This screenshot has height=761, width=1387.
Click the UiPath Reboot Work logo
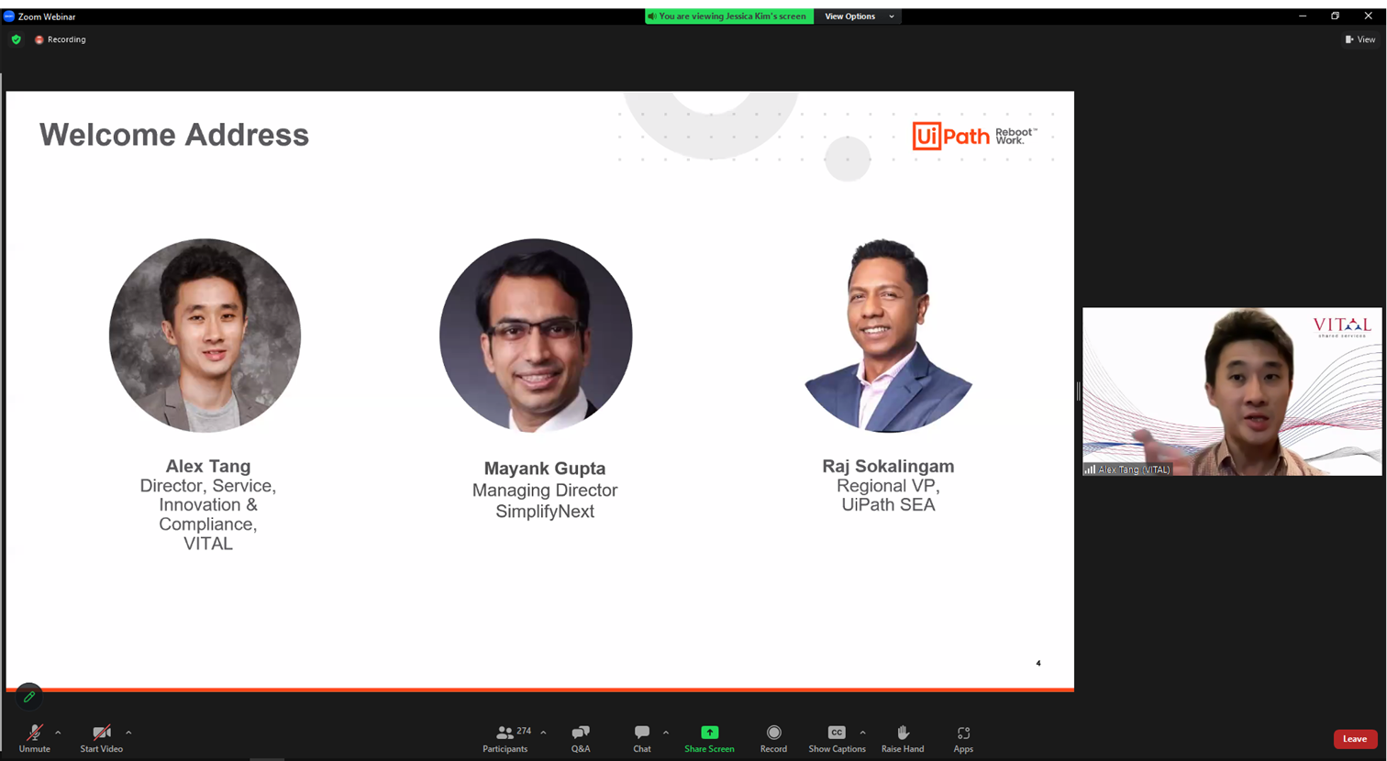point(974,136)
